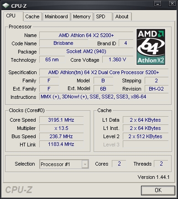Click the Core Speed value field
This screenshot has height=199, width=178.
61,120
